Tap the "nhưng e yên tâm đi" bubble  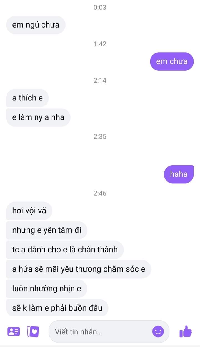pos(47,230)
